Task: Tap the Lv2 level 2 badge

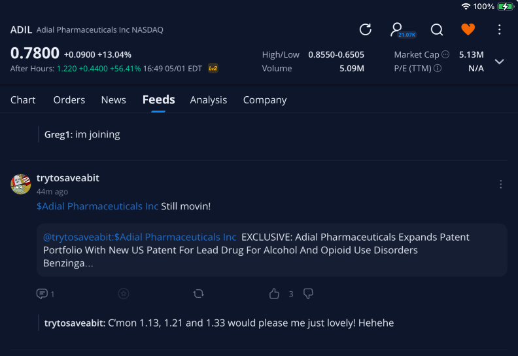Action: 213,69
